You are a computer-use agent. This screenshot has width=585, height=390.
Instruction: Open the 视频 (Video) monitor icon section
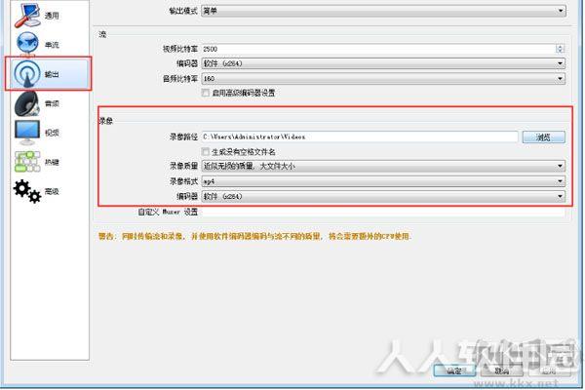(x=37, y=133)
